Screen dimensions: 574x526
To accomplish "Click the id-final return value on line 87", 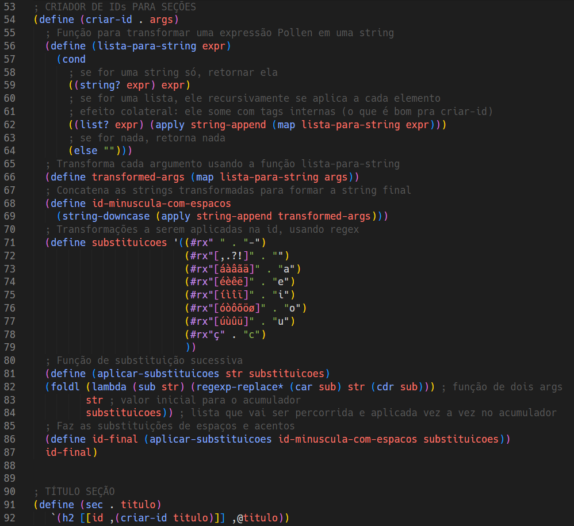I will tap(69, 452).
